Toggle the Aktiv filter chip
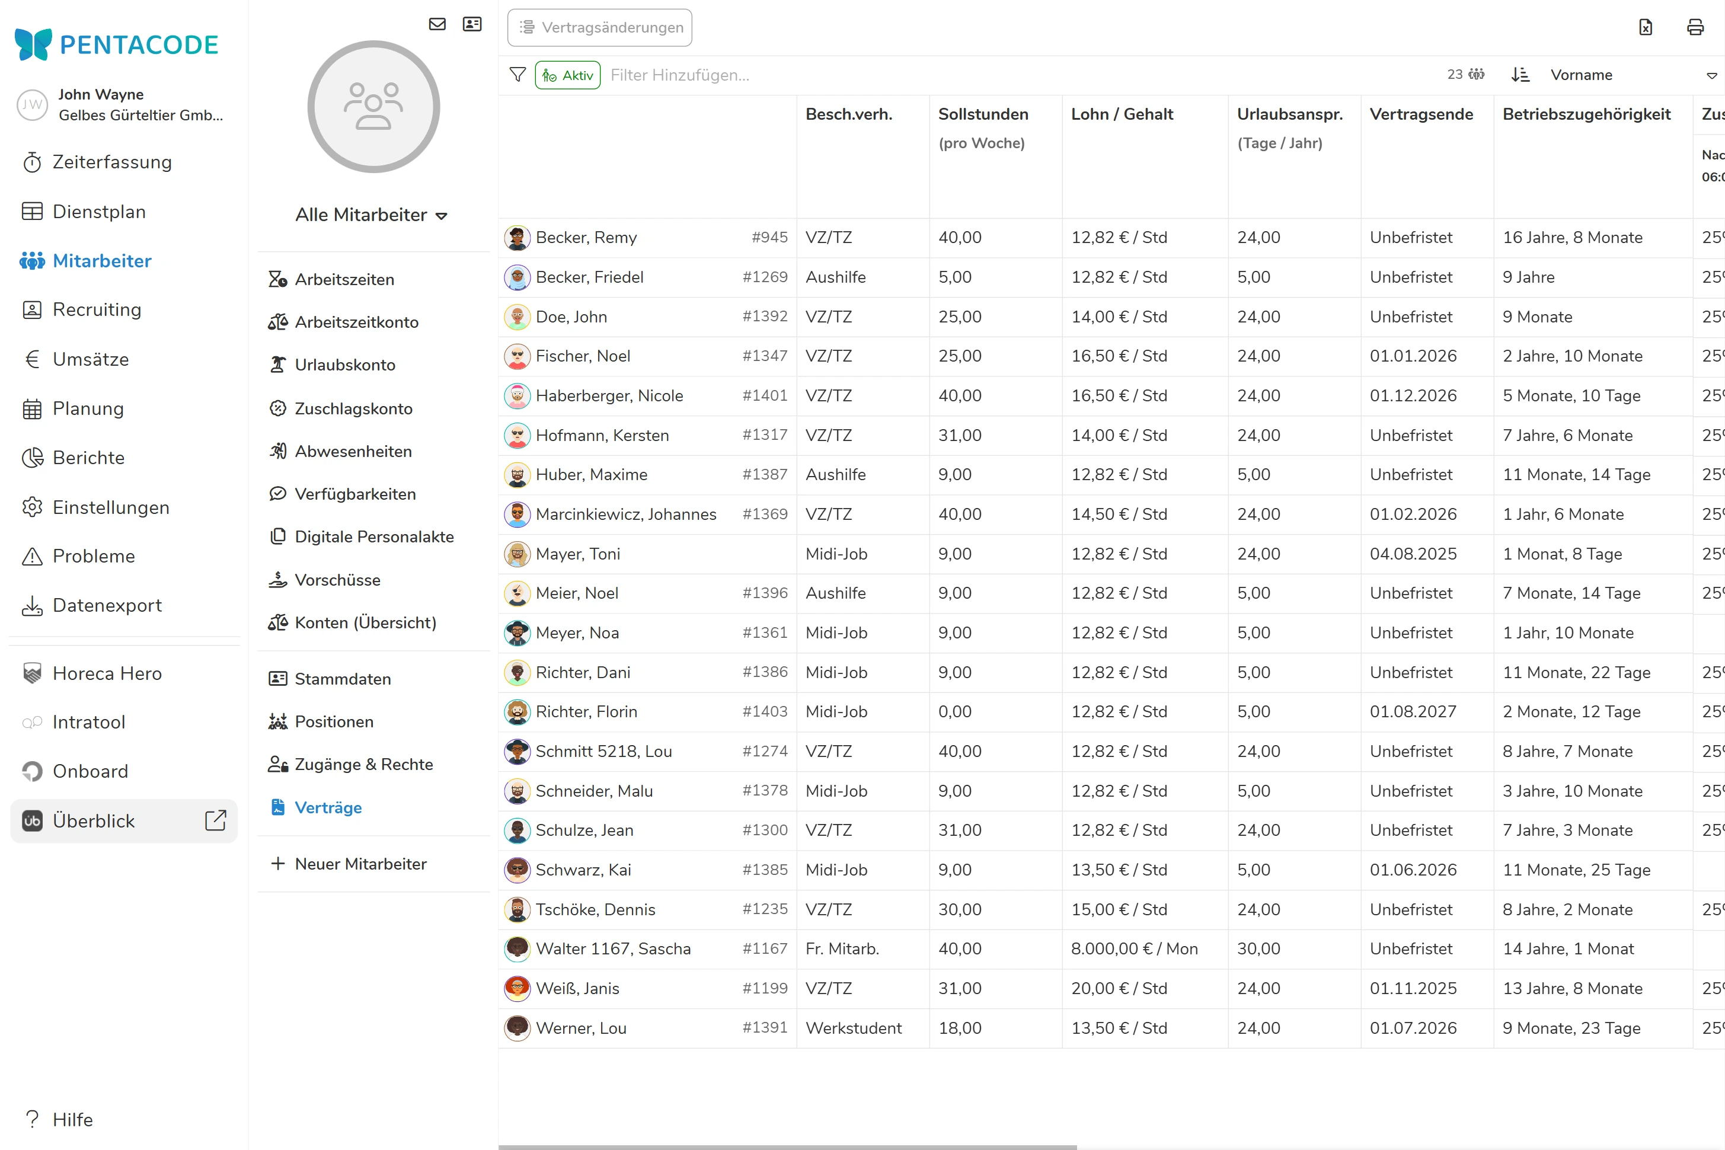The image size is (1725, 1150). (568, 75)
